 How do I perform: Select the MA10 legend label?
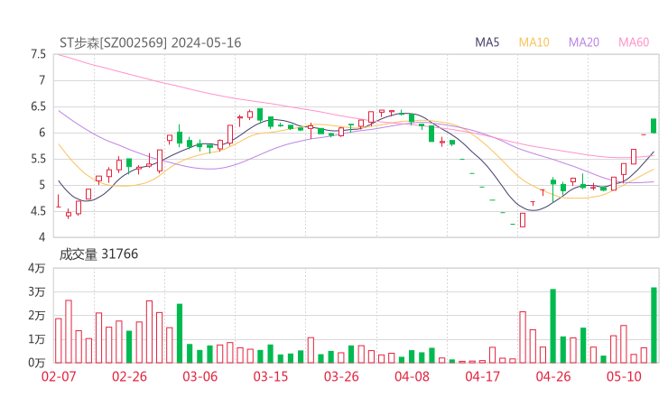pyautogui.click(x=533, y=42)
